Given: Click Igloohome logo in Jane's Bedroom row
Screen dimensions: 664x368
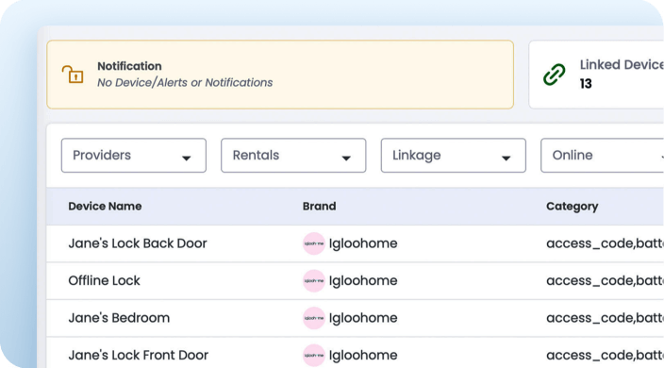Looking at the screenshot, I should point(314,318).
